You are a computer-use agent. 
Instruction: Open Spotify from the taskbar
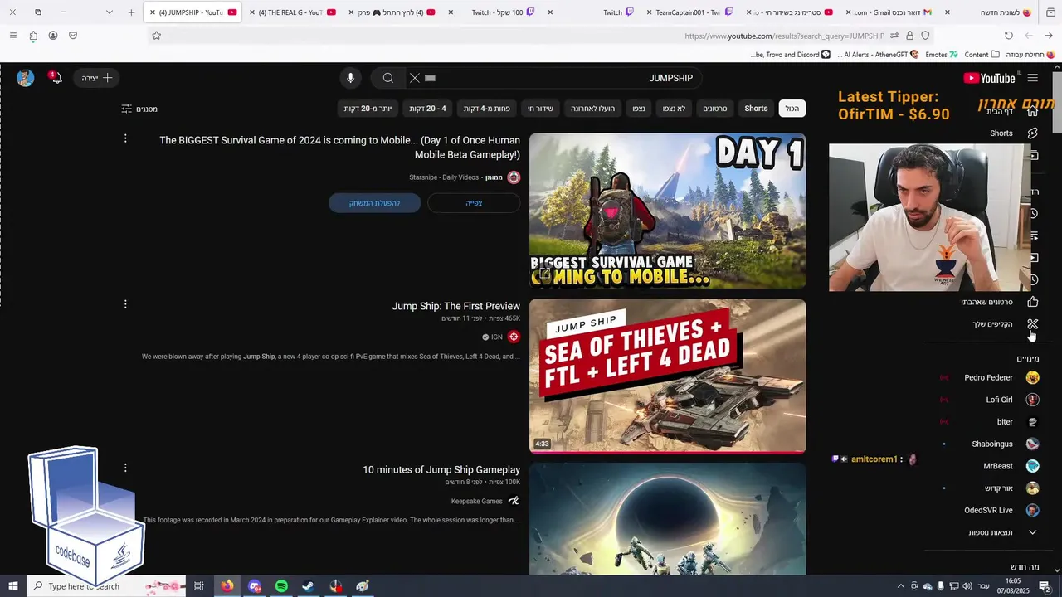pos(281,586)
